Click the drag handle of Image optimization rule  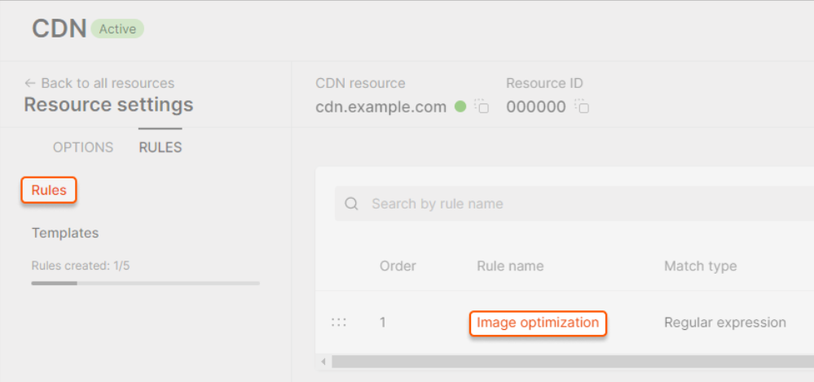tap(339, 323)
